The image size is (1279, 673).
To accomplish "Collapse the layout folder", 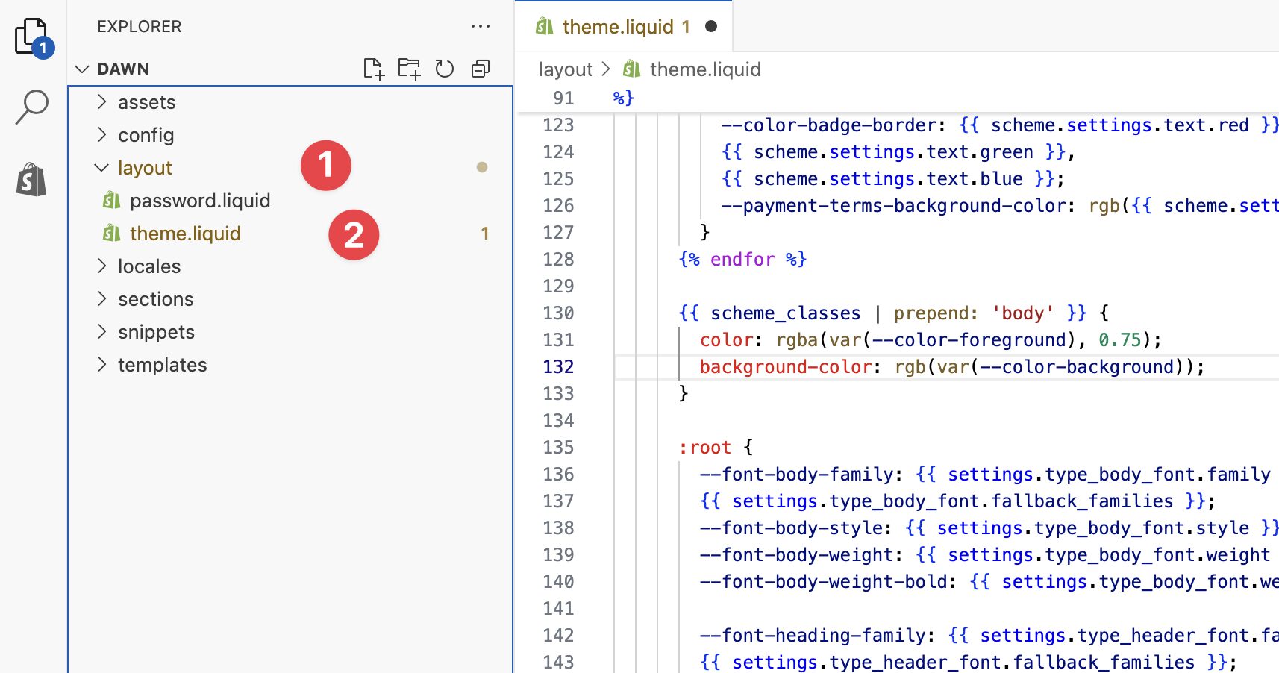I will tap(144, 168).
